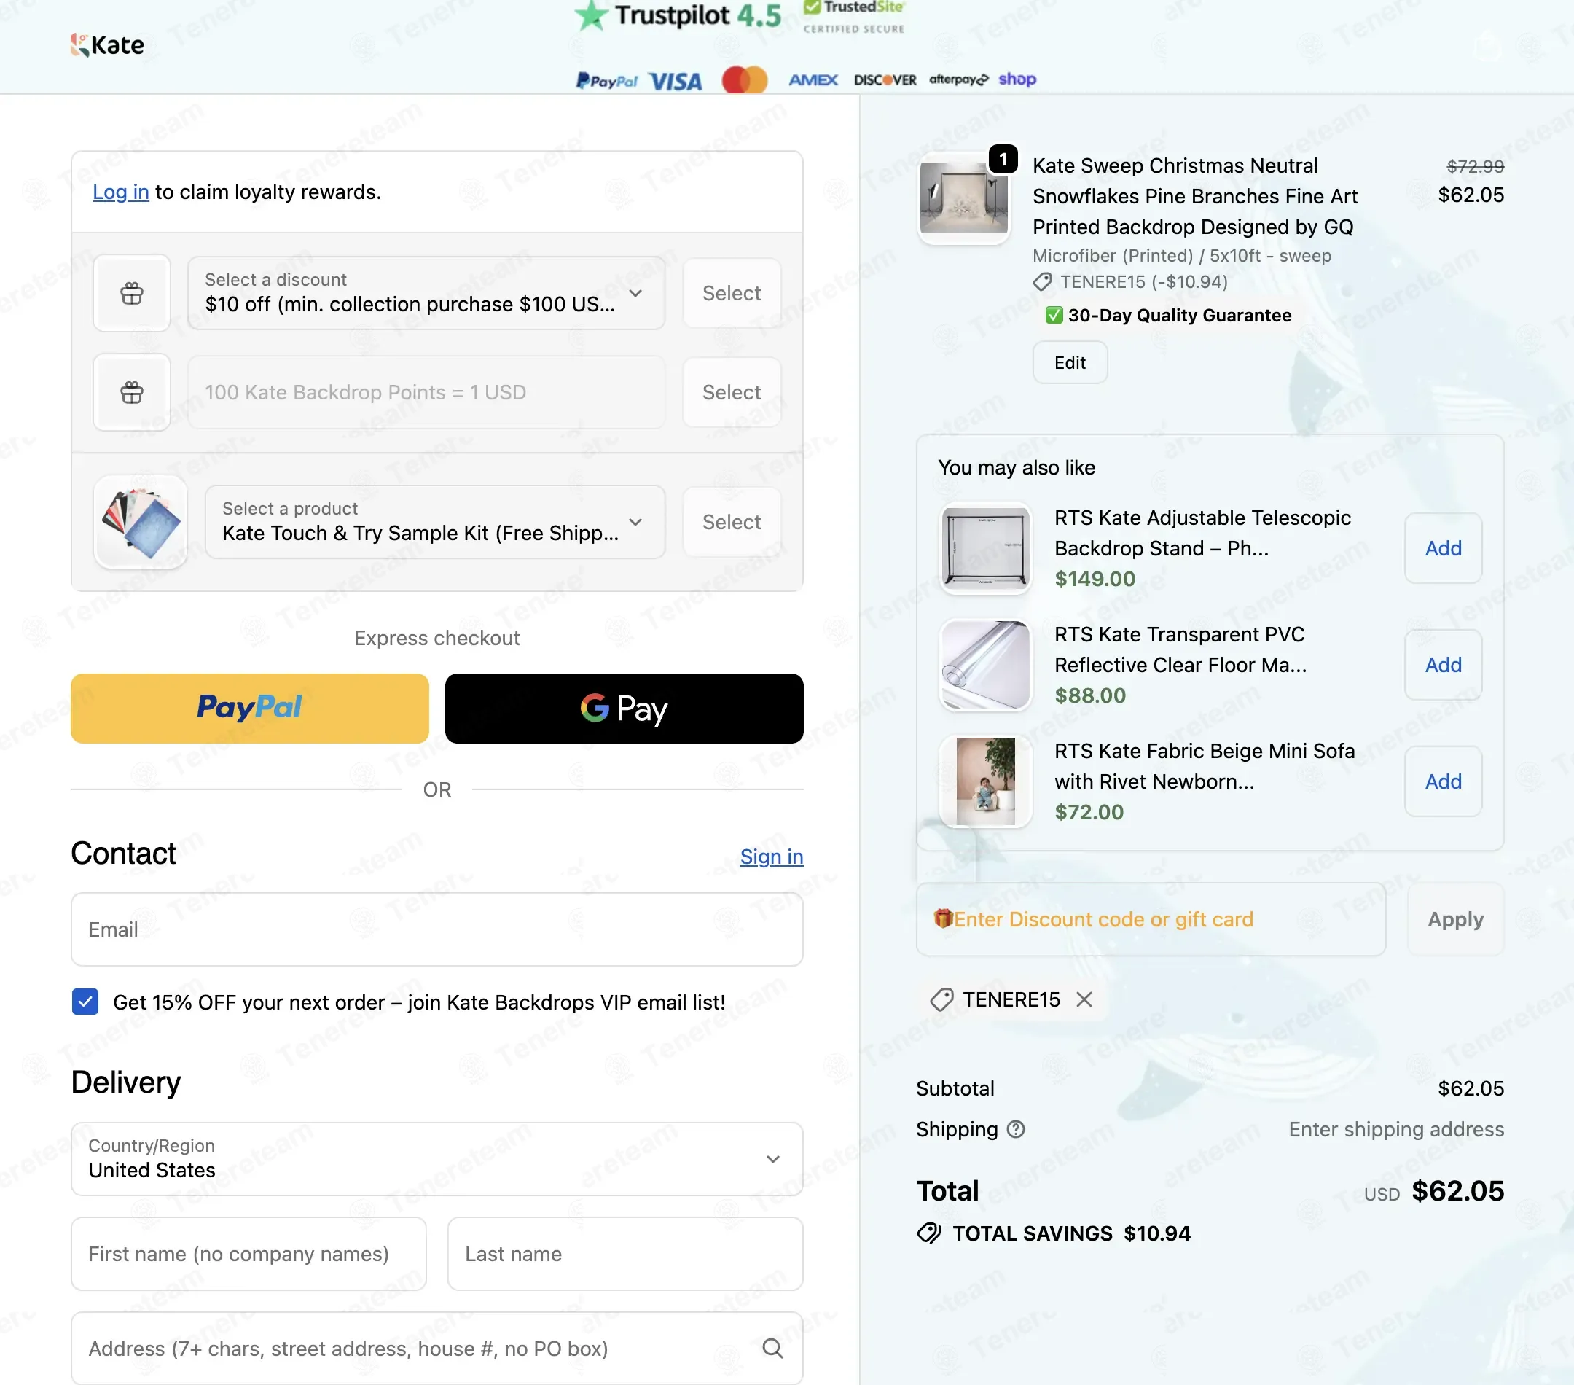Uncheck the VIP email list checkbox
The height and width of the screenshot is (1385, 1574).
click(x=85, y=1002)
